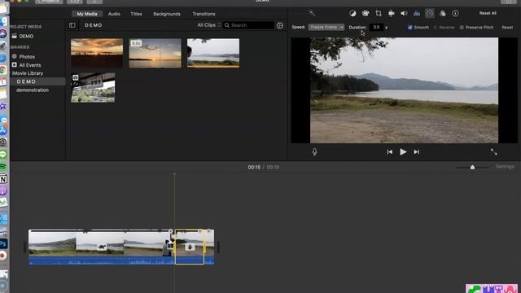Click the turtle slow-motion icon on clip
The image size is (521, 293).
click(102, 247)
